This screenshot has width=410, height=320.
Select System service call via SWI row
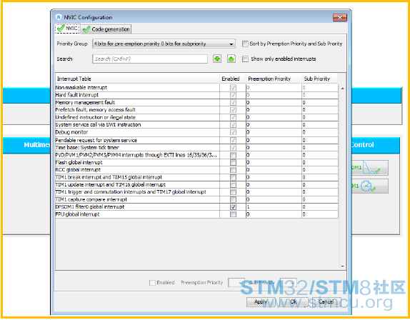(196, 125)
